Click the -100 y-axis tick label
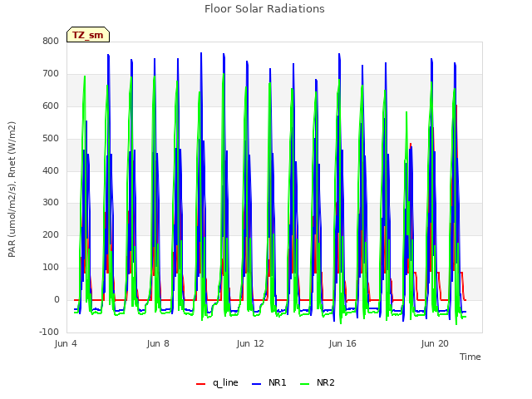Image resolution: width=532 pixels, height=399 pixels. point(49,332)
